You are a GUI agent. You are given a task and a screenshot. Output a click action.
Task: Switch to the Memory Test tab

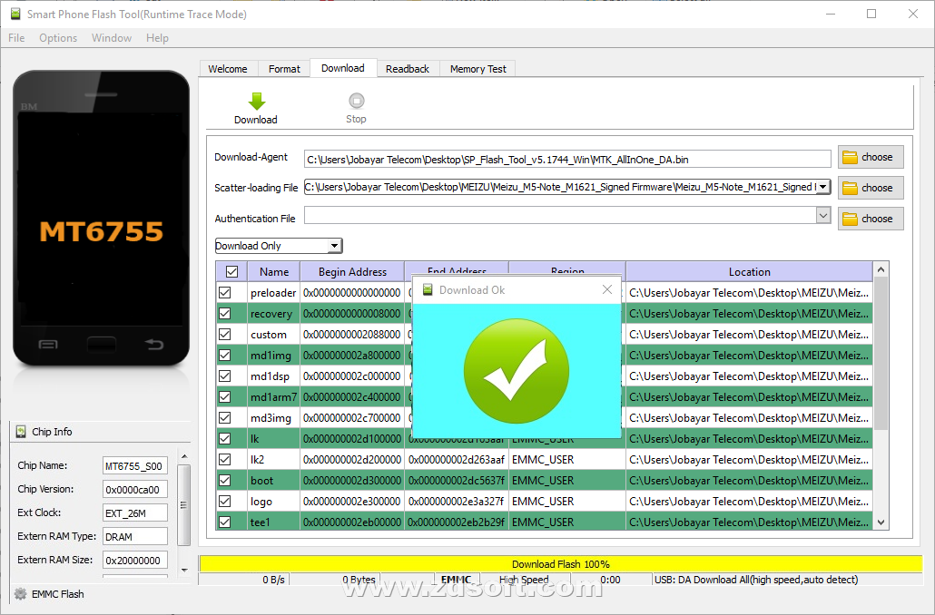point(477,68)
